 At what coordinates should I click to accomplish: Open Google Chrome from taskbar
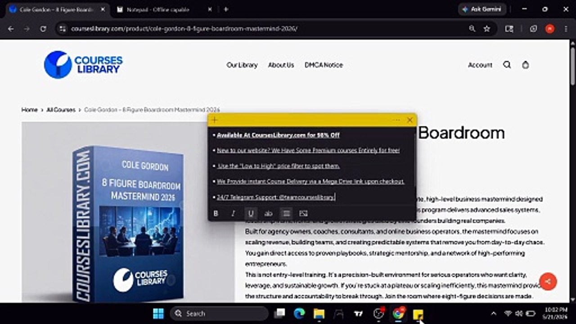click(x=398, y=313)
